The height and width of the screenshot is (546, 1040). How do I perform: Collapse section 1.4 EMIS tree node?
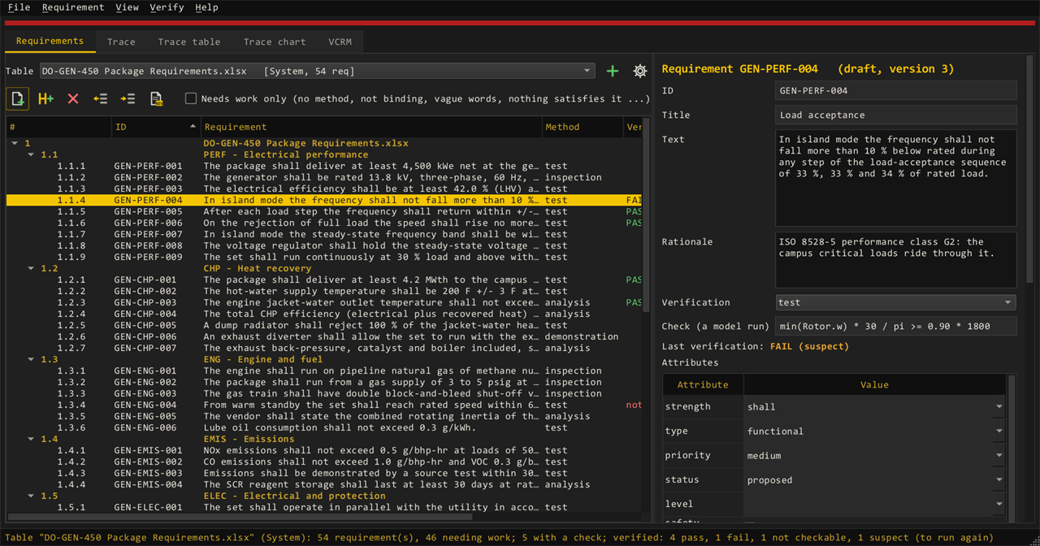point(32,439)
